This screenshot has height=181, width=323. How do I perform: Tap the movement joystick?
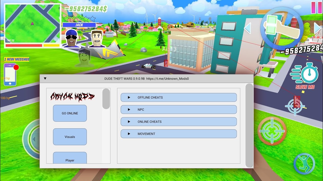(32, 139)
